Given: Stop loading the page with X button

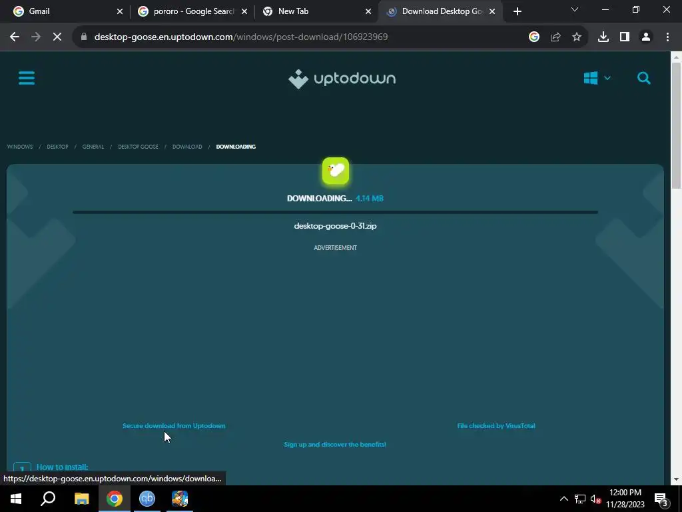Looking at the screenshot, I should coord(57,37).
